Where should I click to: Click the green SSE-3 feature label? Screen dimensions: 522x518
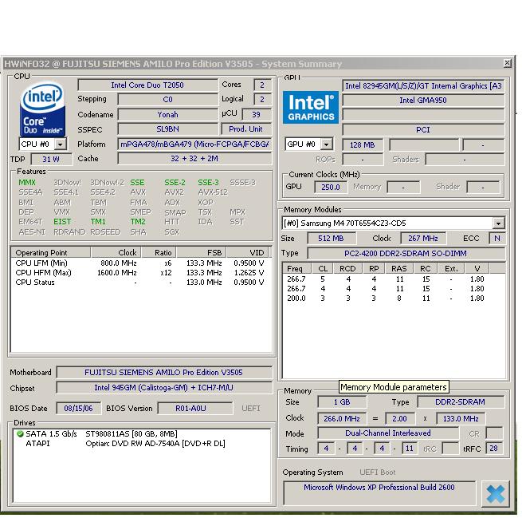[208, 183]
